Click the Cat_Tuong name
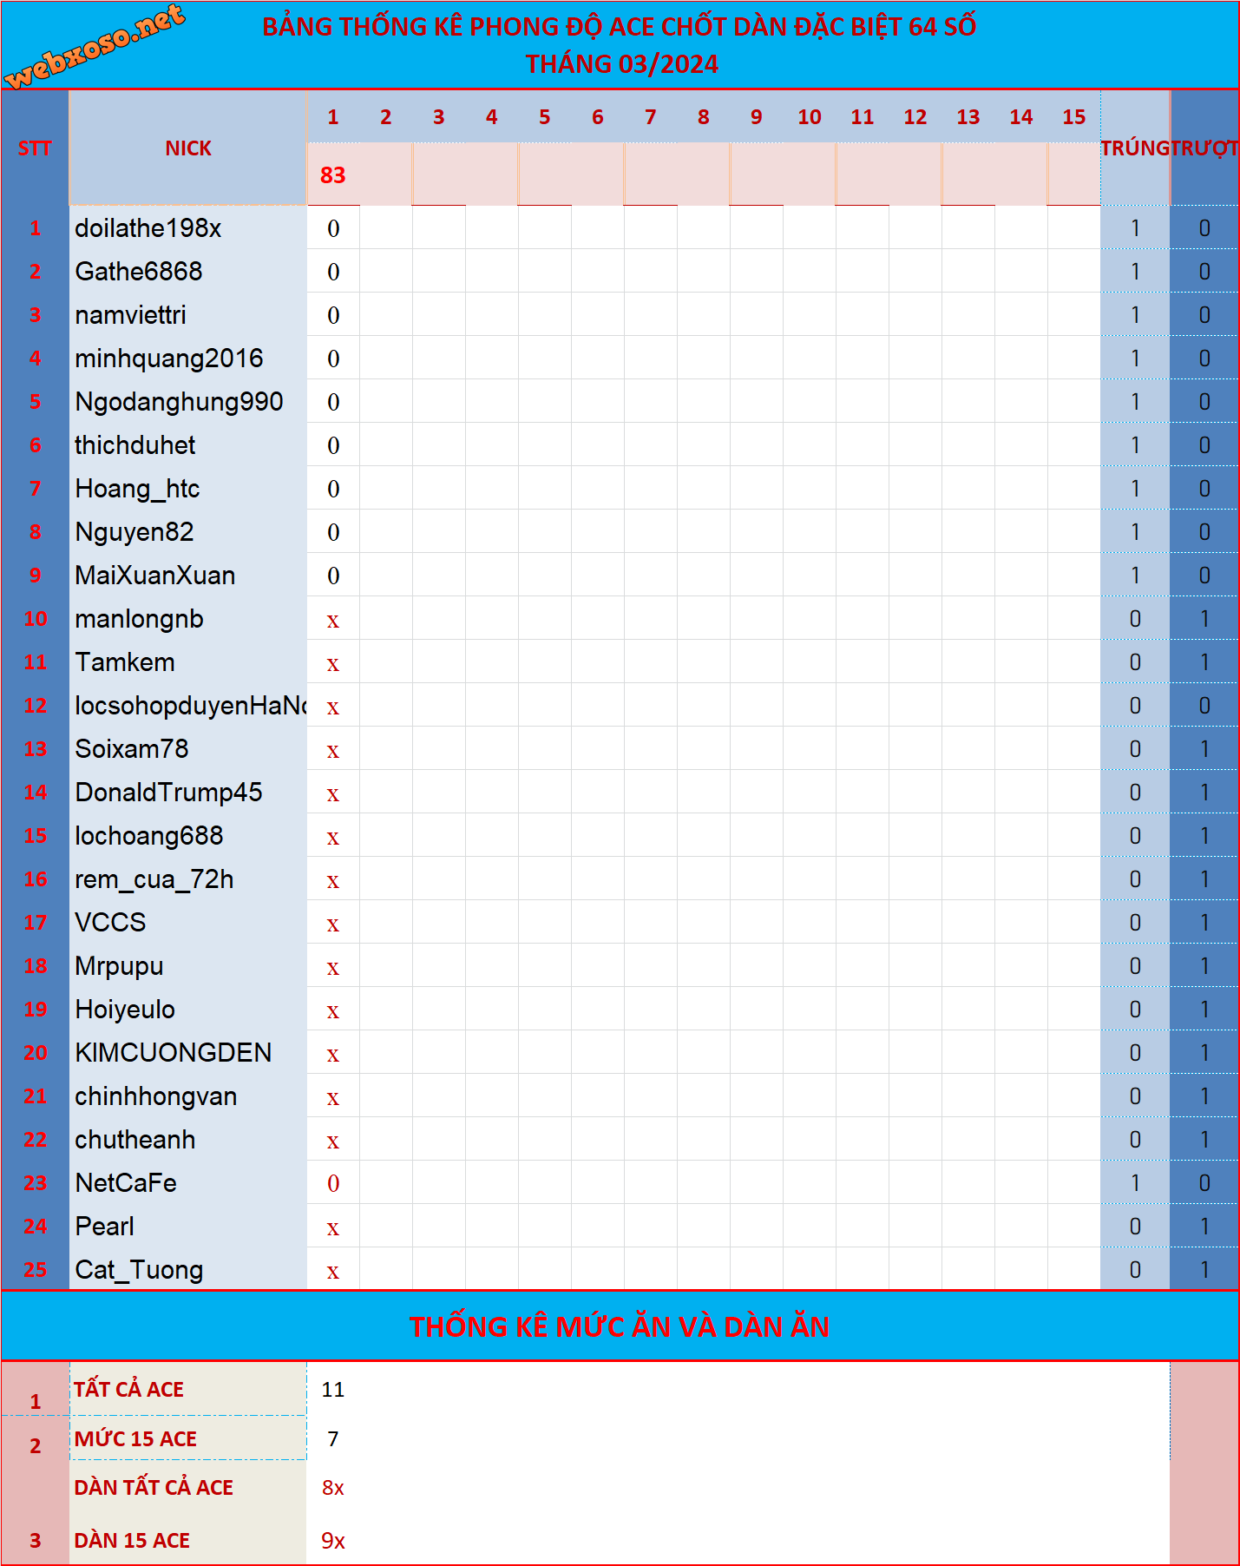1240x1566 pixels. coord(140,1270)
